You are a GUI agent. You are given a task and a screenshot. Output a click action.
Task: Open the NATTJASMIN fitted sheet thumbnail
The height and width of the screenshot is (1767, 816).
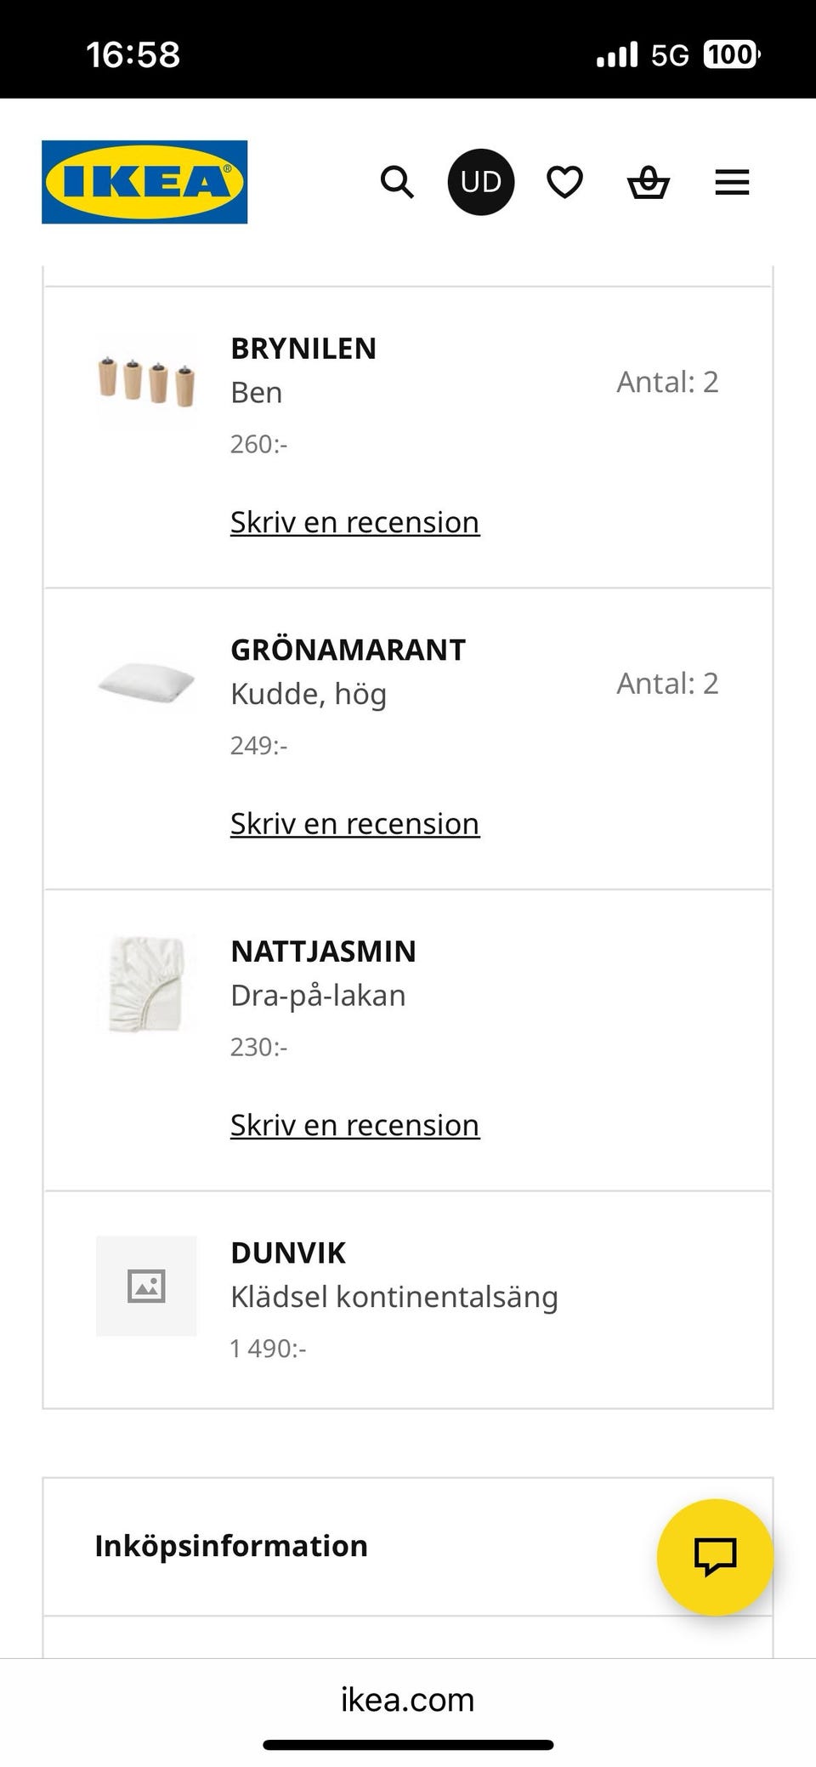(146, 984)
